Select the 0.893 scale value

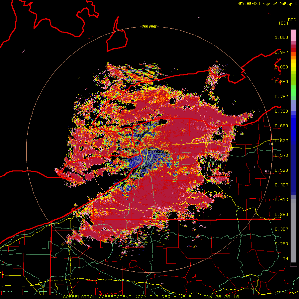click(281, 67)
